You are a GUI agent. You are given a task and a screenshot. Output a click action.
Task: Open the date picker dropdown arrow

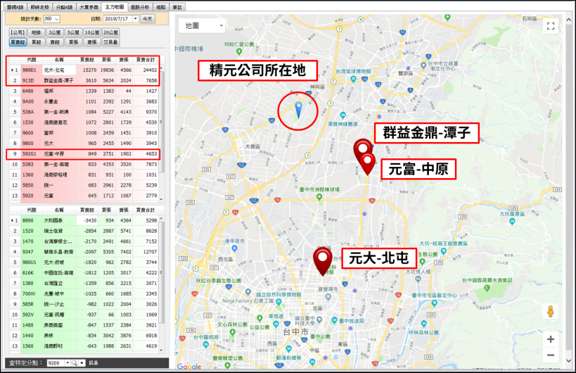tap(136, 19)
